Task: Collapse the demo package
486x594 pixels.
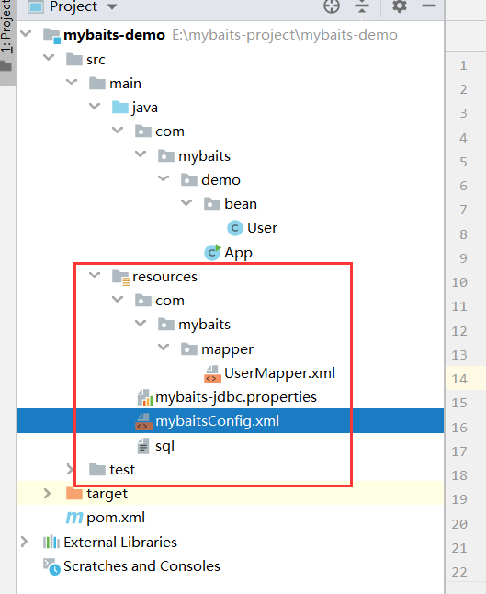Action: click(x=164, y=178)
